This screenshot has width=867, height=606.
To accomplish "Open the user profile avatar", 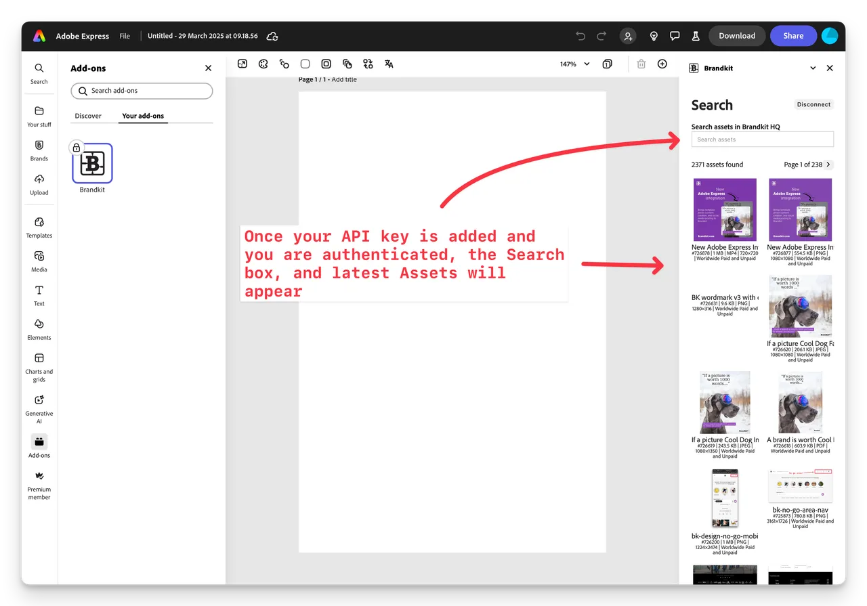I will point(830,36).
